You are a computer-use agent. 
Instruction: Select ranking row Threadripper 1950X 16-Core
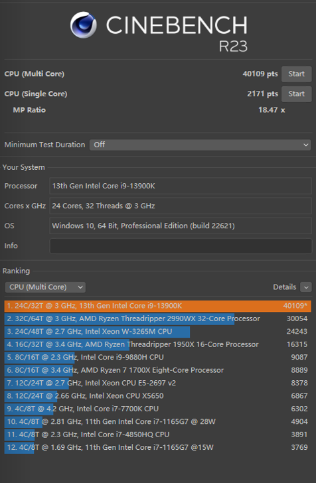coord(158,344)
